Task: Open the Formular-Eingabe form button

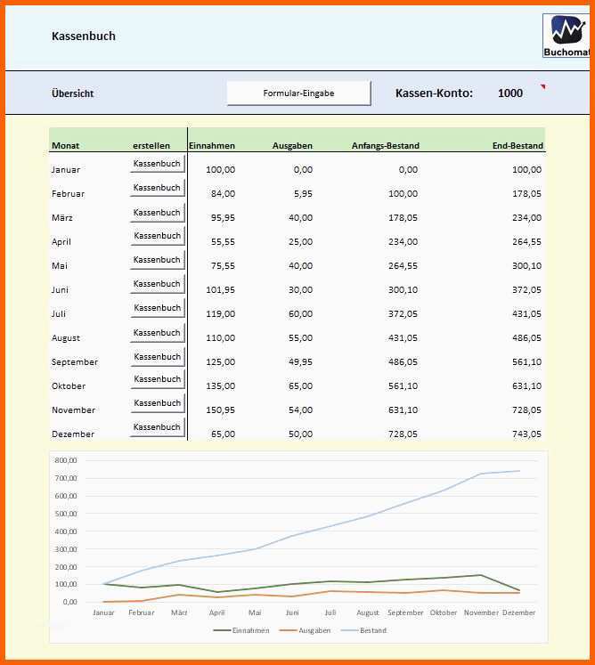Action: tap(298, 93)
